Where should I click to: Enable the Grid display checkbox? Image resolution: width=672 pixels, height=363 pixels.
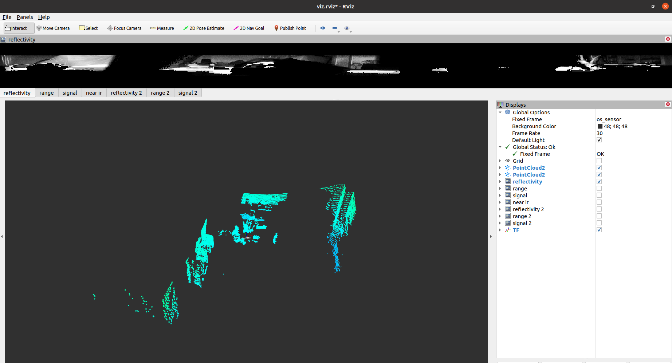(x=599, y=161)
